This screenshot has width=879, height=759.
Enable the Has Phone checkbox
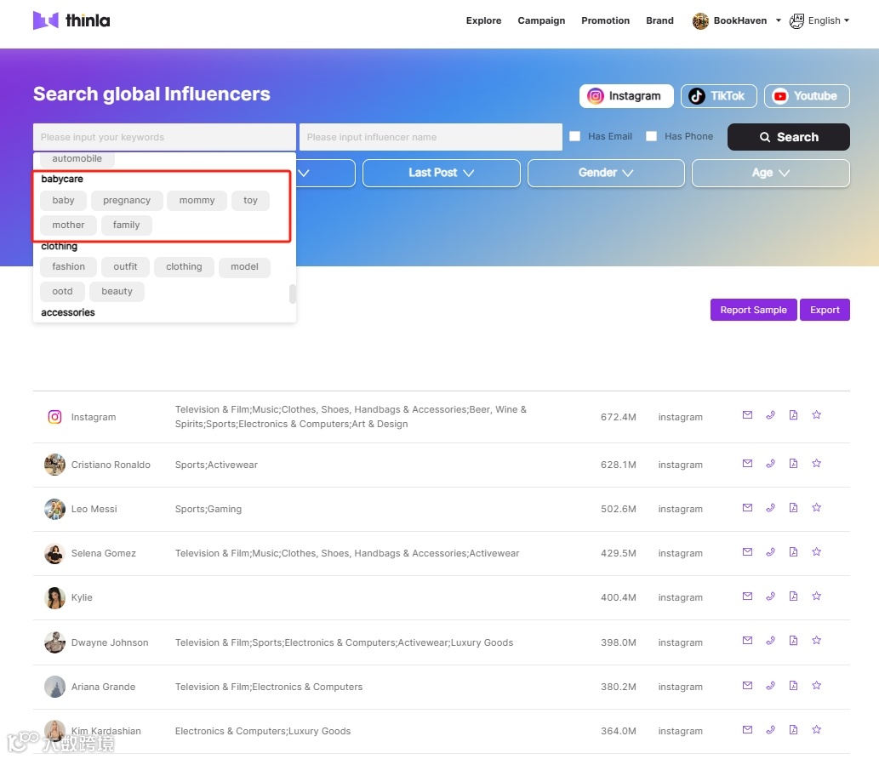pos(652,136)
